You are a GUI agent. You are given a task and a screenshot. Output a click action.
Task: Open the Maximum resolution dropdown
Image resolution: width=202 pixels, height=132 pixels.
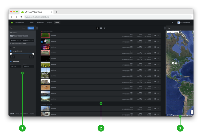point(28,66)
